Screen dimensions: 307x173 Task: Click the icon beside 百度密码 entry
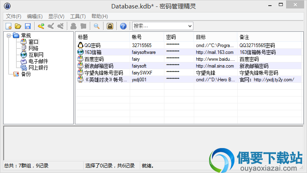point(81,59)
